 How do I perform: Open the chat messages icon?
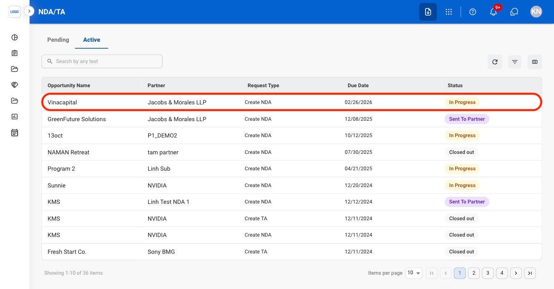coord(514,12)
